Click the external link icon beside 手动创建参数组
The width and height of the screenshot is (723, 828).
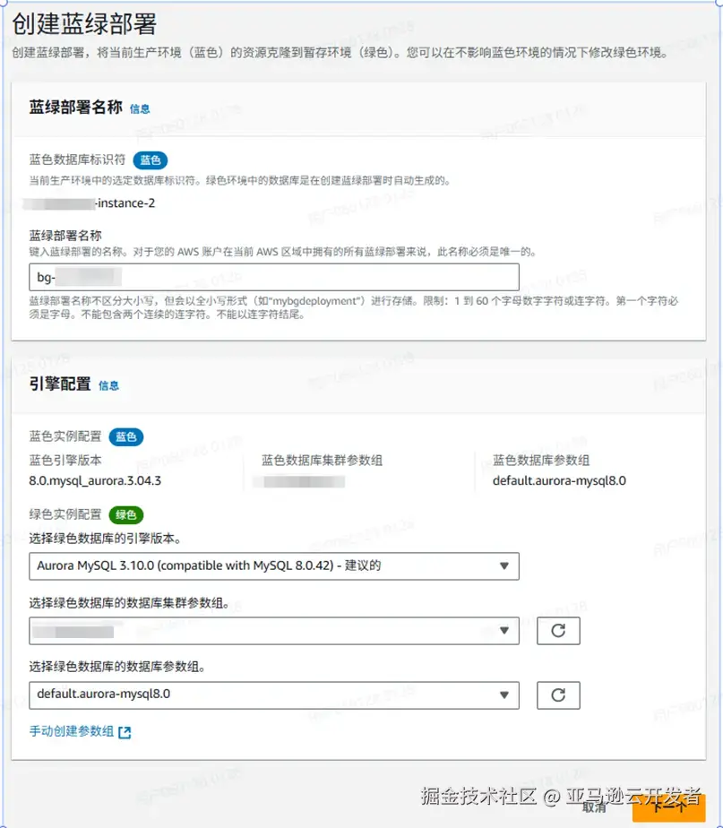pos(123,731)
